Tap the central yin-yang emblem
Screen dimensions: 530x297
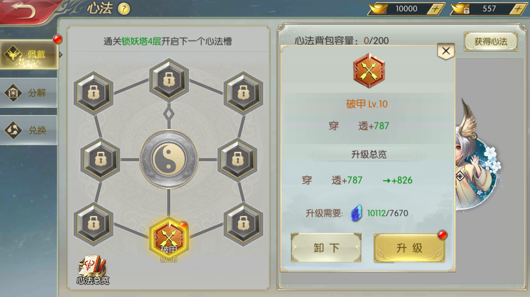pyautogui.click(x=169, y=159)
